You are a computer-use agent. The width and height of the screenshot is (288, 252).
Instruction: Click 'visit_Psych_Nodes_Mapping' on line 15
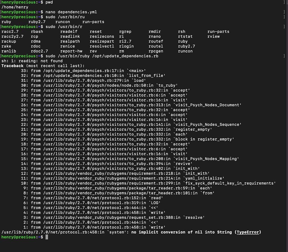206,159
